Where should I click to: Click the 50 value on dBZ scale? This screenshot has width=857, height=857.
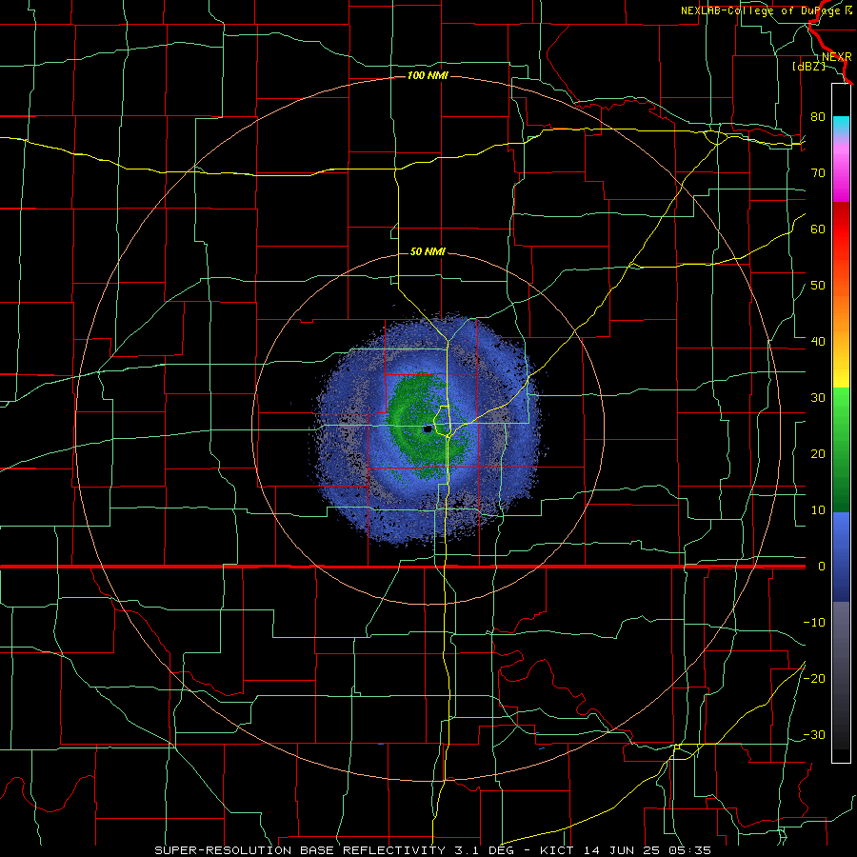pos(818,286)
